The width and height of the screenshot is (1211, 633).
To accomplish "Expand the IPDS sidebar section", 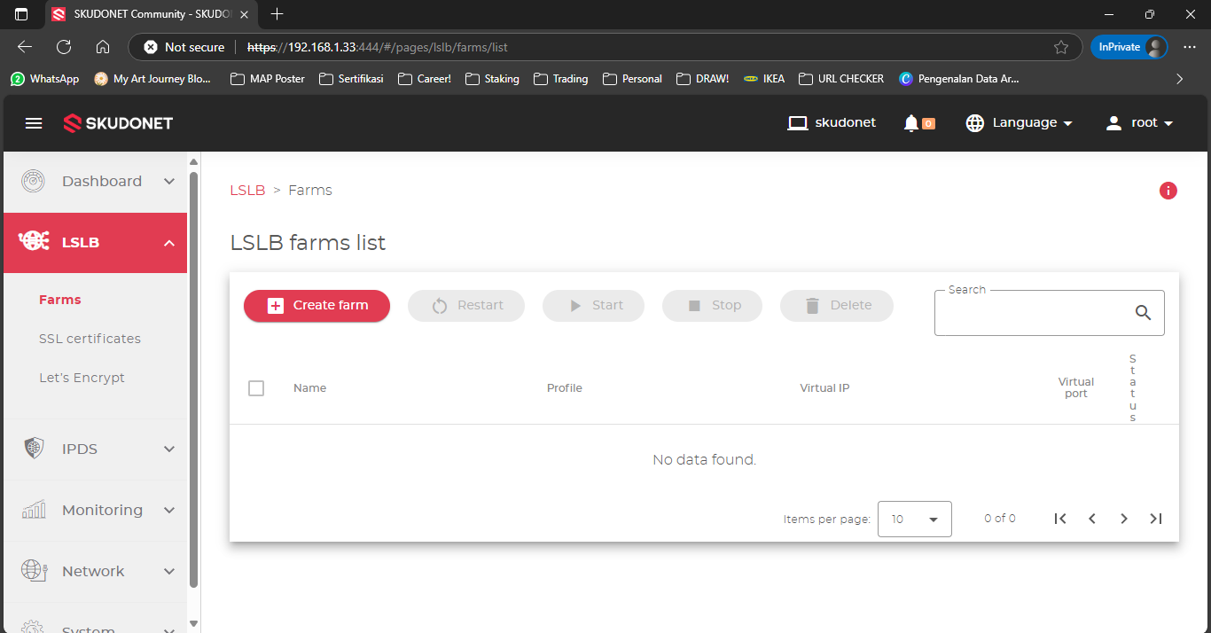I will [96, 449].
